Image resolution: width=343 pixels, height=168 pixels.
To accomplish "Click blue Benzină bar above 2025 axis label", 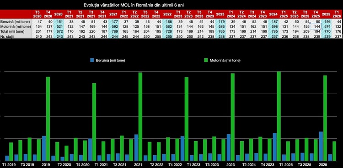I will pos(321,146).
